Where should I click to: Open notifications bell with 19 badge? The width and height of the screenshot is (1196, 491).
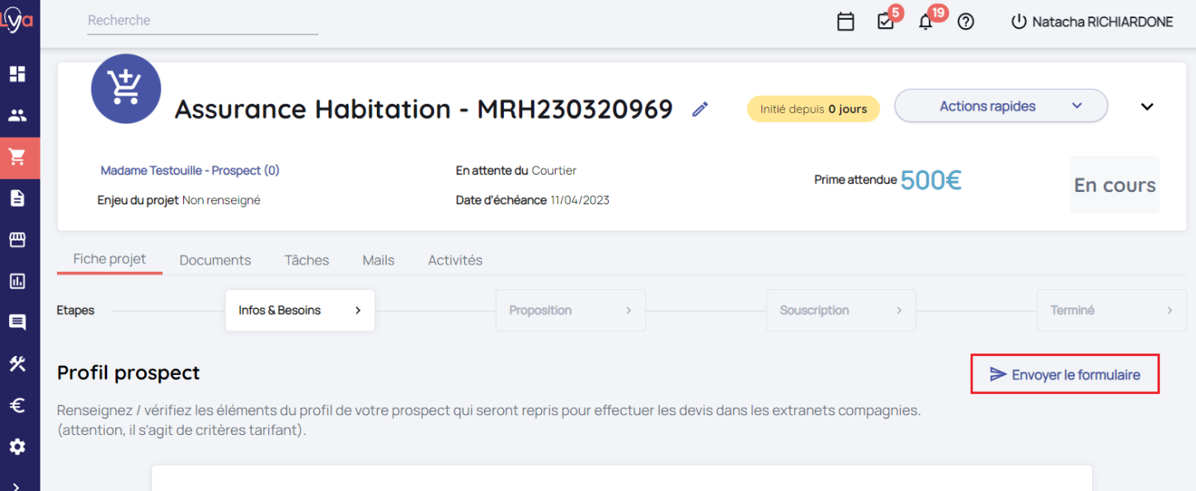tap(925, 22)
